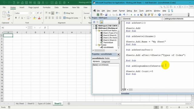Click Merge & Center button
The height and width of the screenshot is (109, 194).
(71, 18)
